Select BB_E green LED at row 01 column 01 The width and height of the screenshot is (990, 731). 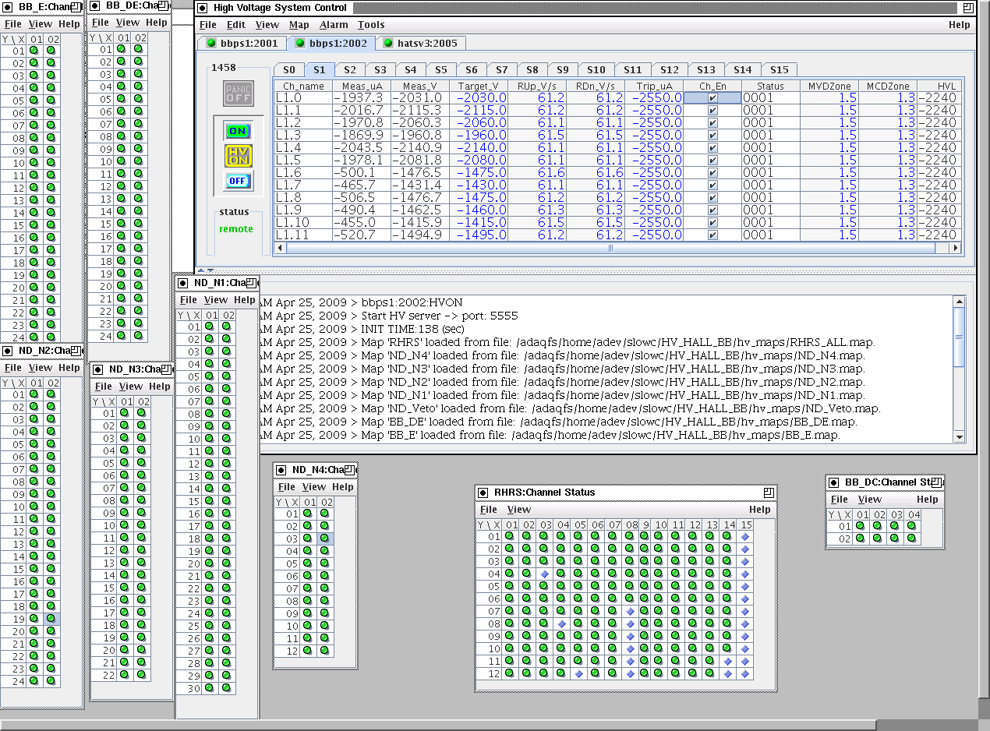pos(35,51)
